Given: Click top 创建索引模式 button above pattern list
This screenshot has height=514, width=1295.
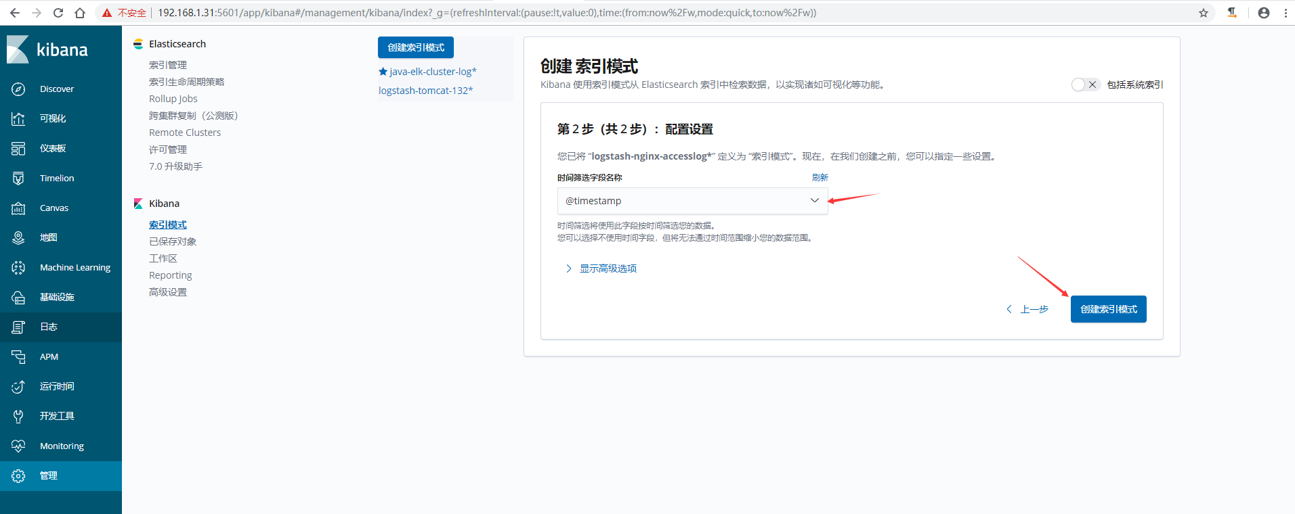Looking at the screenshot, I should (x=416, y=47).
